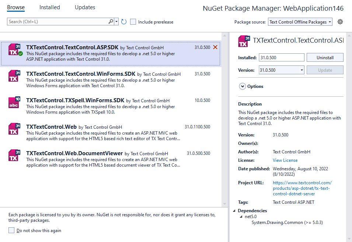Click the Uninstall button
Screen dimensions: 352x242
[325, 57]
